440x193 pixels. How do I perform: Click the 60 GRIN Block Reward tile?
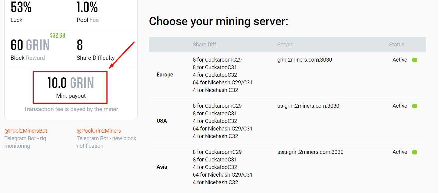pyautogui.click(x=30, y=50)
